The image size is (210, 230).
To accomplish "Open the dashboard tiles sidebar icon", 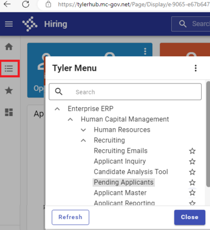I will pyautogui.click(x=9, y=112).
